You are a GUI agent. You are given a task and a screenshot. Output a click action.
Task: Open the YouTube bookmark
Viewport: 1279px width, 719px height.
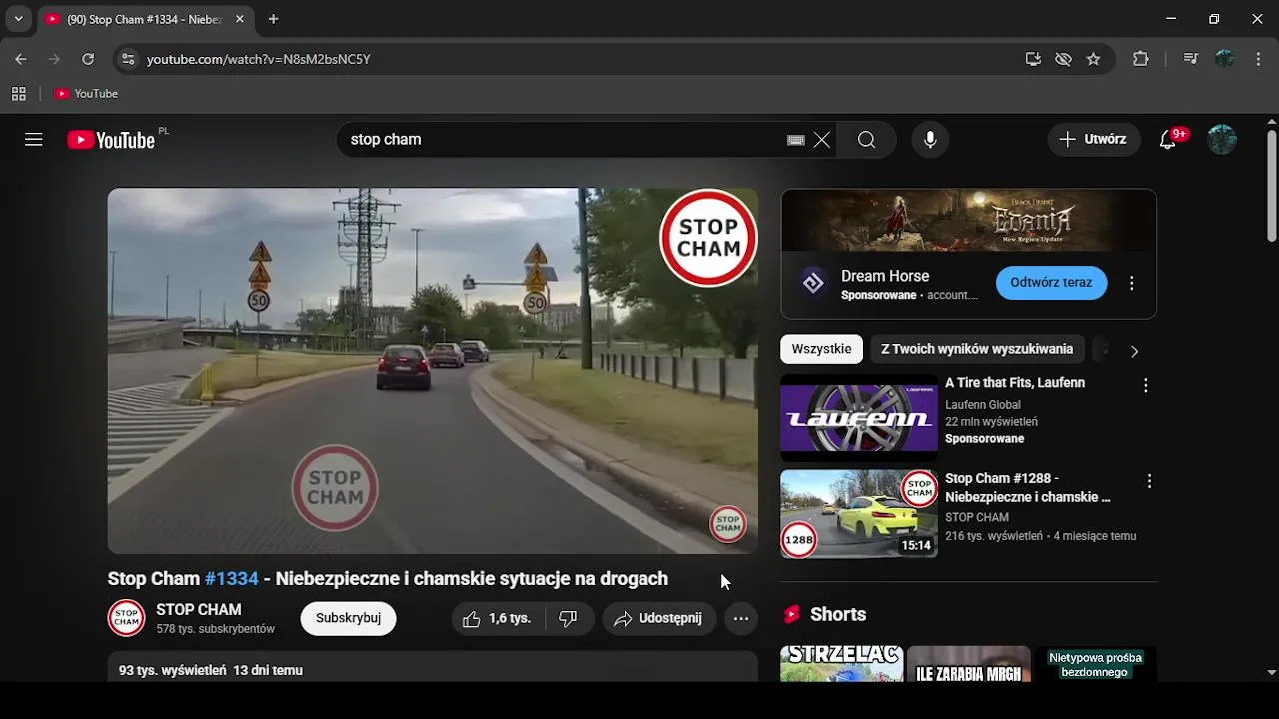click(86, 94)
